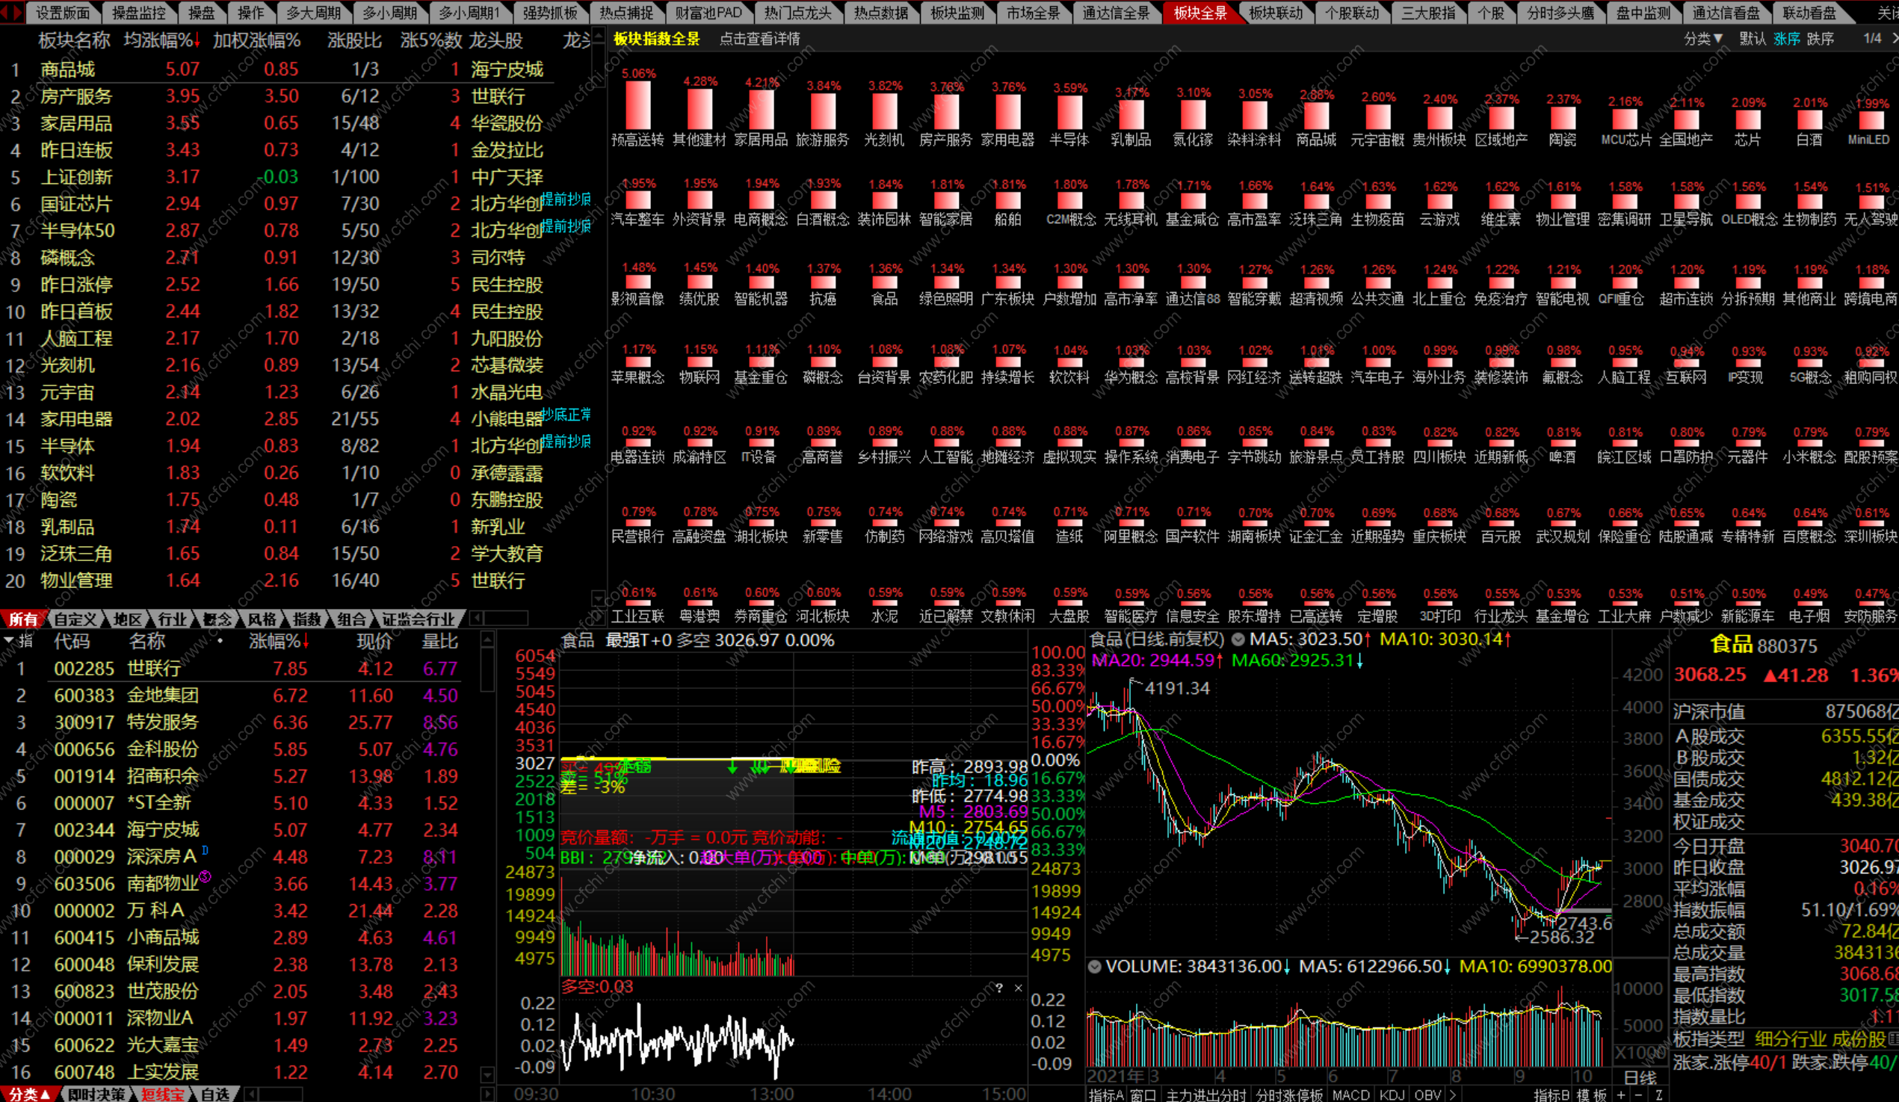Click the 点击查看详情 link

[x=759, y=38]
